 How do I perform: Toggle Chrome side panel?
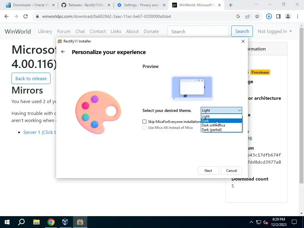278,17
